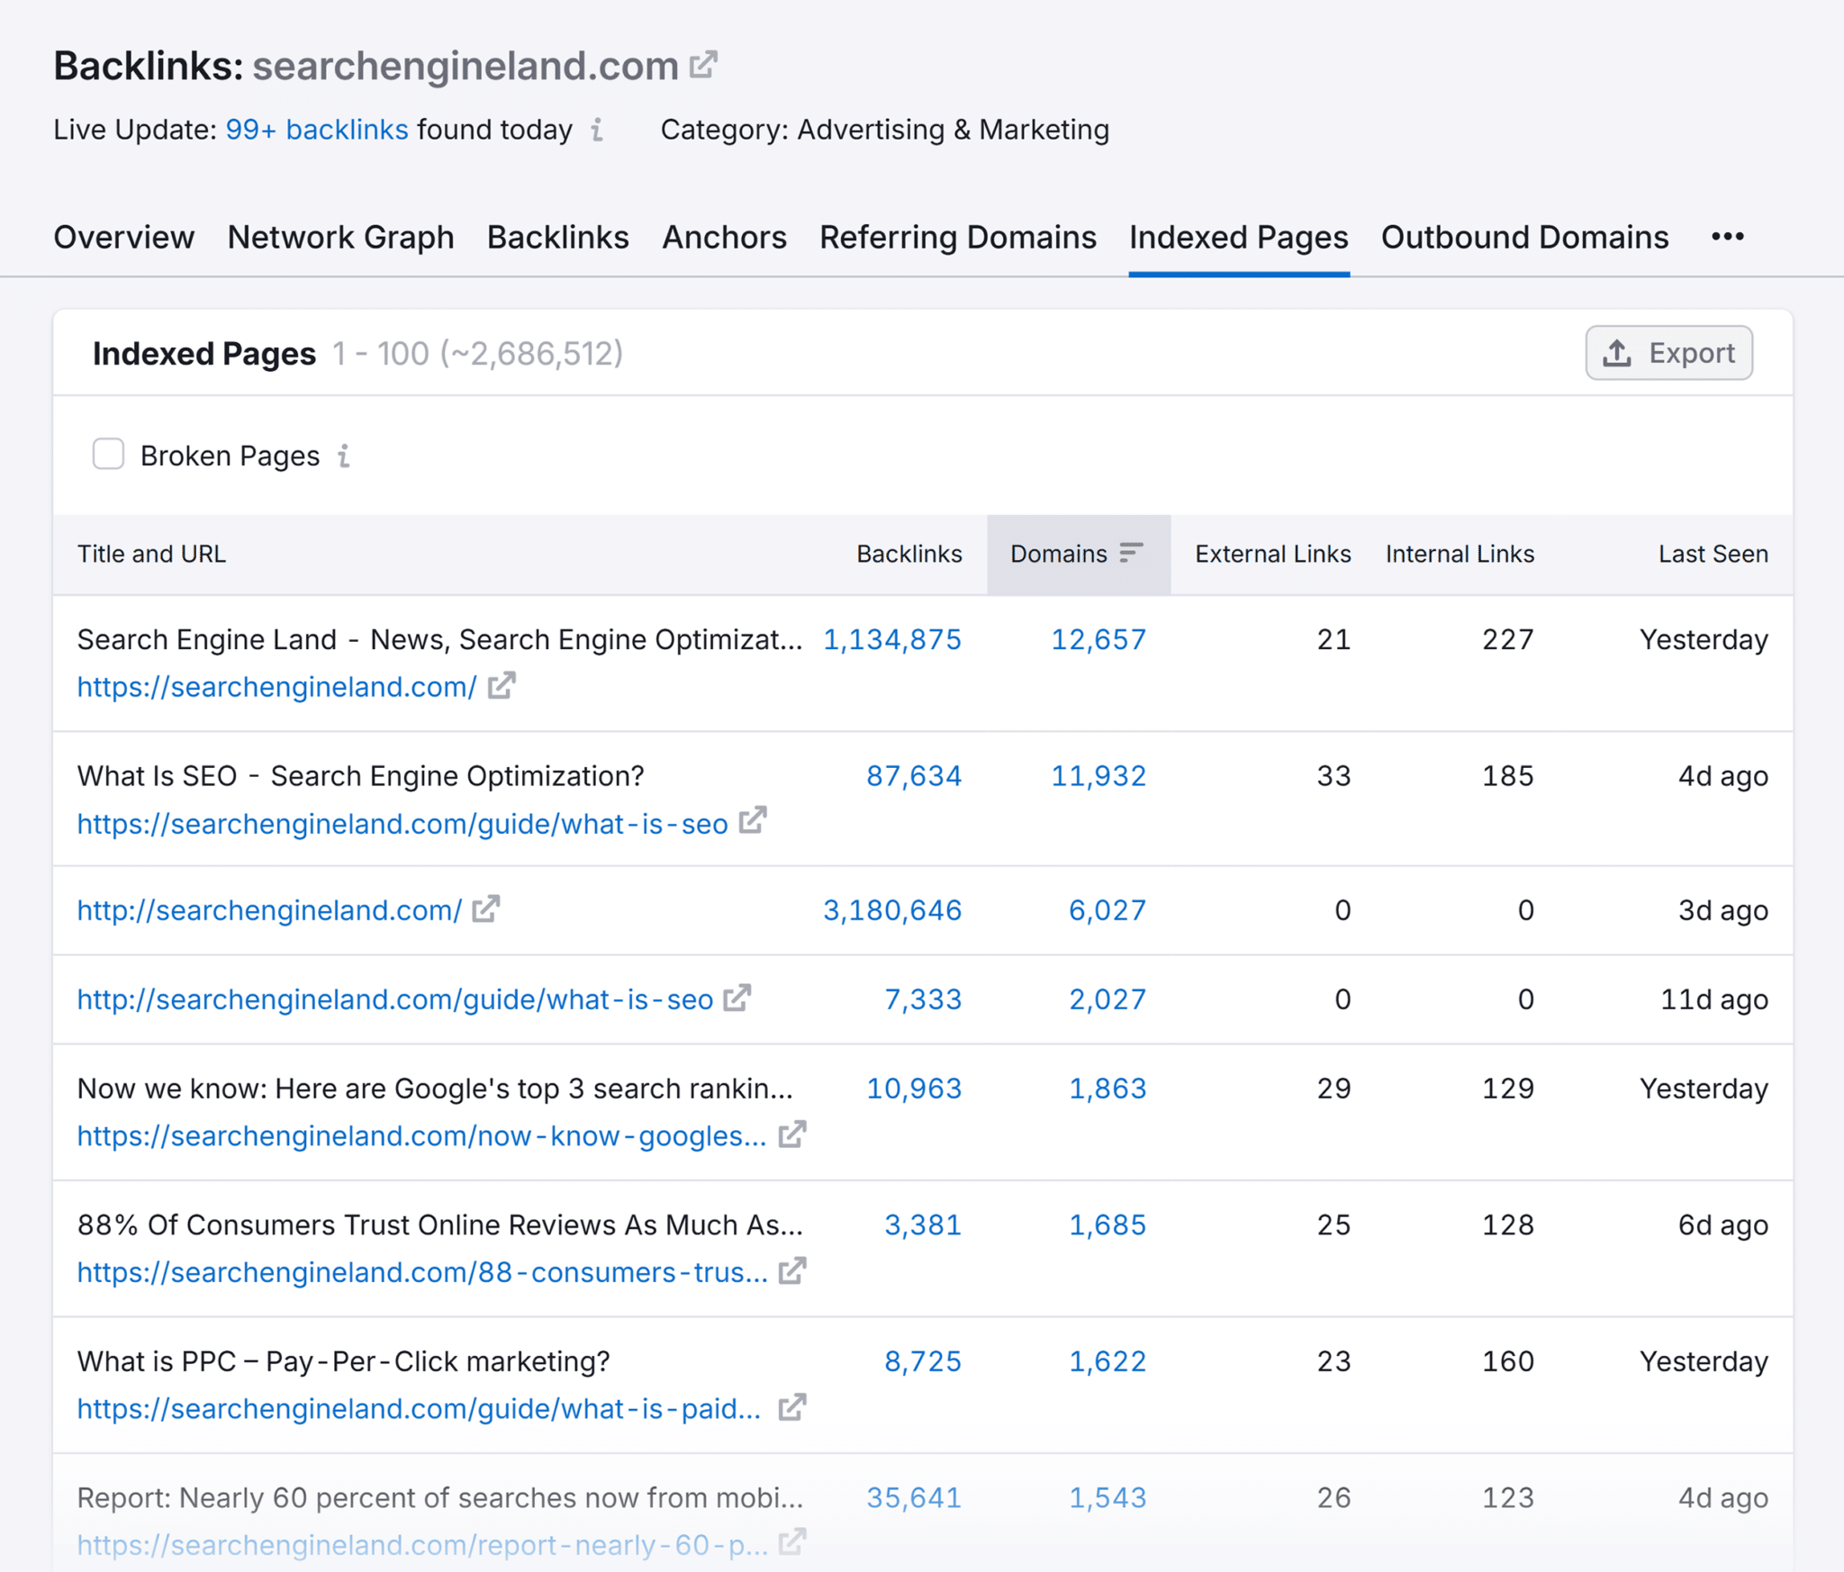Open the Network Graph tab

click(x=340, y=238)
